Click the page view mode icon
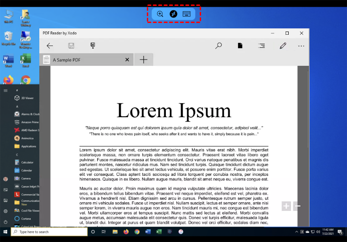 coord(240,46)
